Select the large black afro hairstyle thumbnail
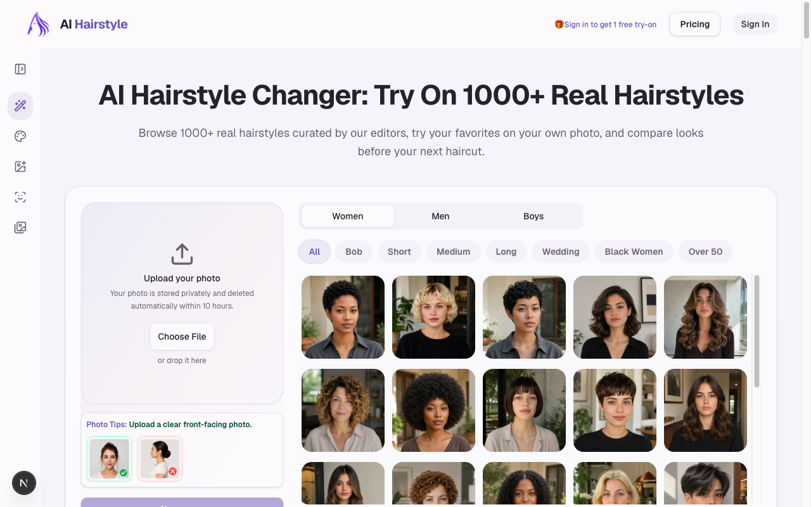The image size is (811, 507). click(x=433, y=410)
